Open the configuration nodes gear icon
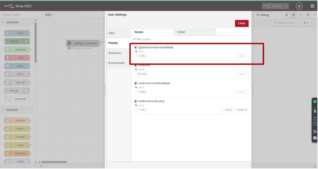The image size is (318, 169). coord(308,15)
